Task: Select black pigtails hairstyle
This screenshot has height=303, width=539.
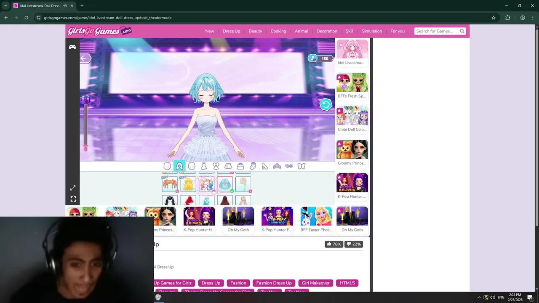Action: [170, 200]
